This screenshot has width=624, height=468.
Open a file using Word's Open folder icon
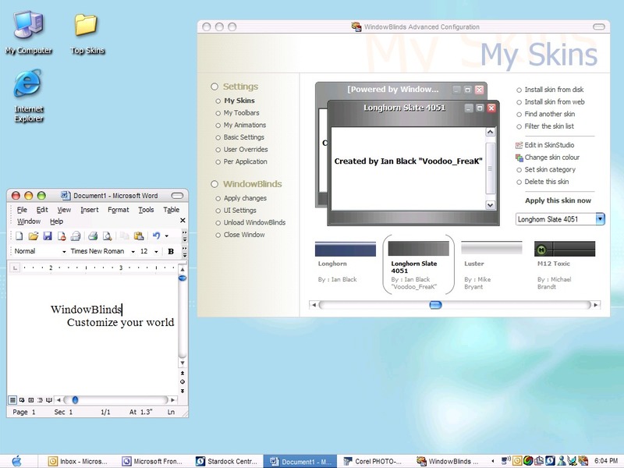(x=34, y=236)
